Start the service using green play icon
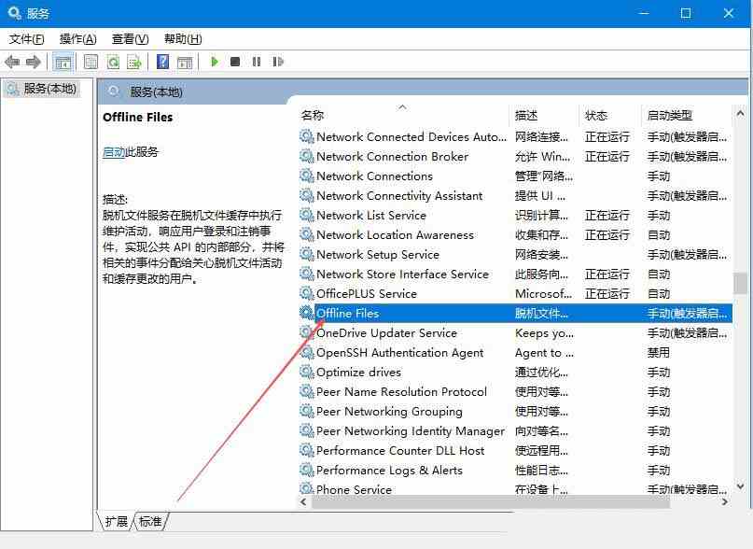Image resolution: width=753 pixels, height=549 pixels. tap(214, 62)
